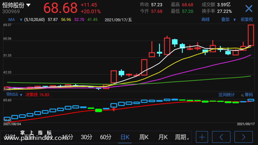Click the date 2021/09/17/五 label
The image size is (258, 145).
[118, 20]
